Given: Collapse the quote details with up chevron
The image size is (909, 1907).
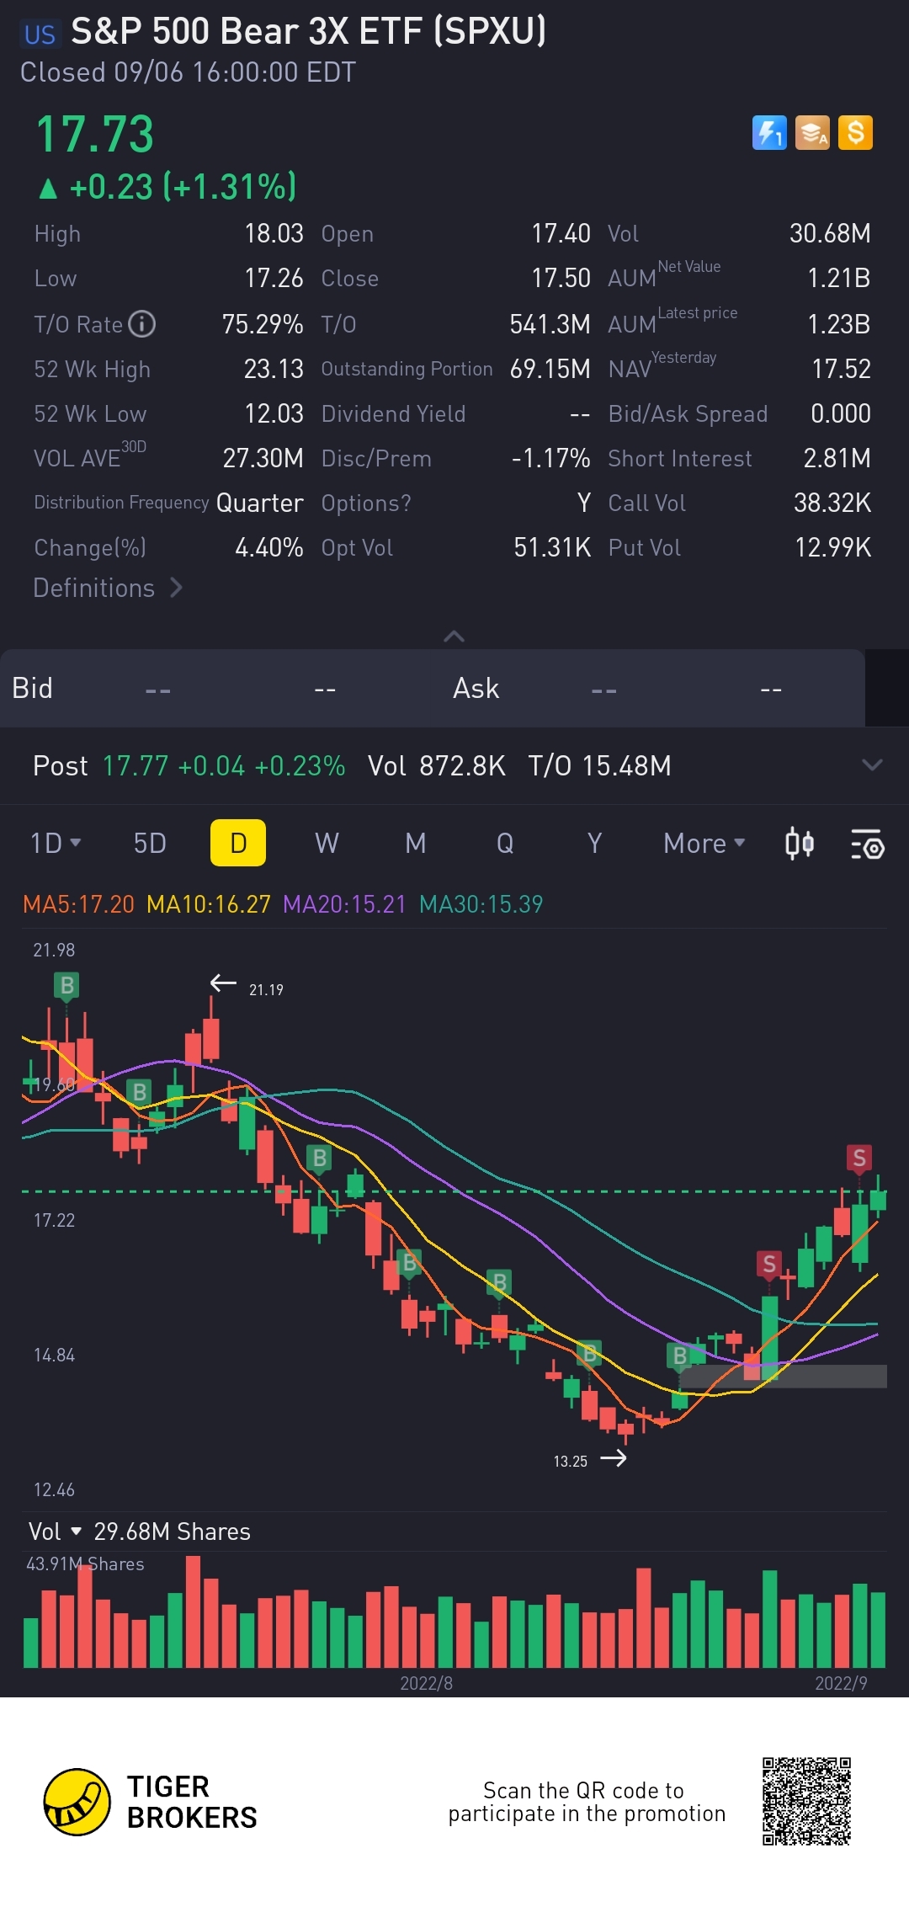Looking at the screenshot, I should pyautogui.click(x=454, y=637).
